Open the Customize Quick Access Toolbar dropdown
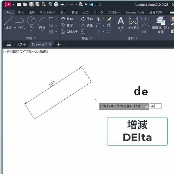This screenshot has width=174, height=174. (x=86, y=5)
